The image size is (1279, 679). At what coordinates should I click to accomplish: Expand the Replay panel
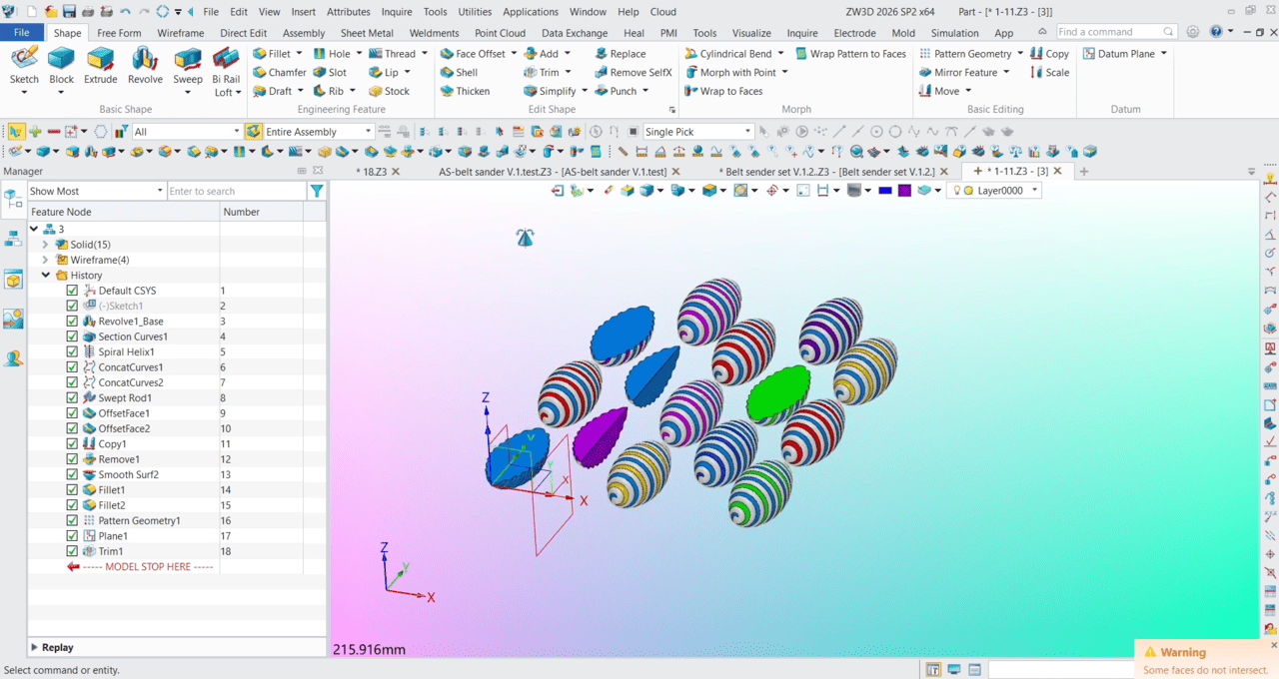pos(35,647)
